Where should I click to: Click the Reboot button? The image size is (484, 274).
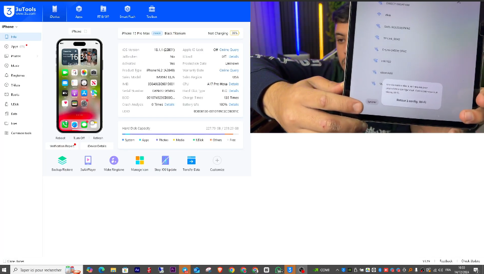60,138
